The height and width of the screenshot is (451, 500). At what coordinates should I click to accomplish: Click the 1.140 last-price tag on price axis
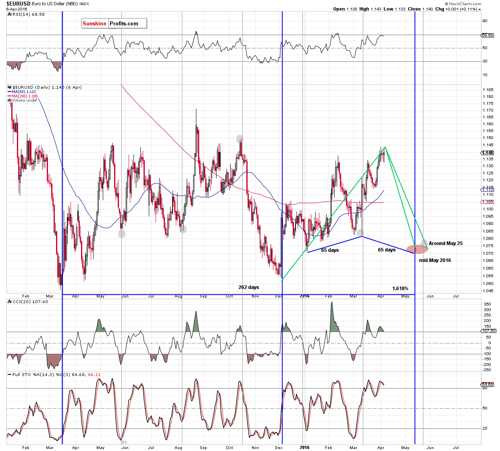(x=488, y=153)
